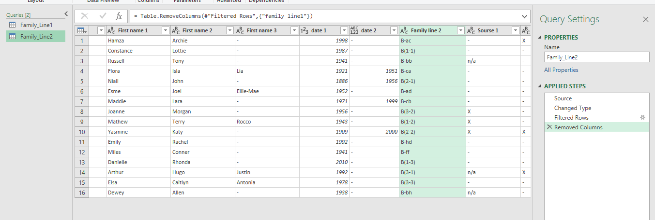655x220 pixels.
Task: Select row number 16 header
Action: (82, 192)
